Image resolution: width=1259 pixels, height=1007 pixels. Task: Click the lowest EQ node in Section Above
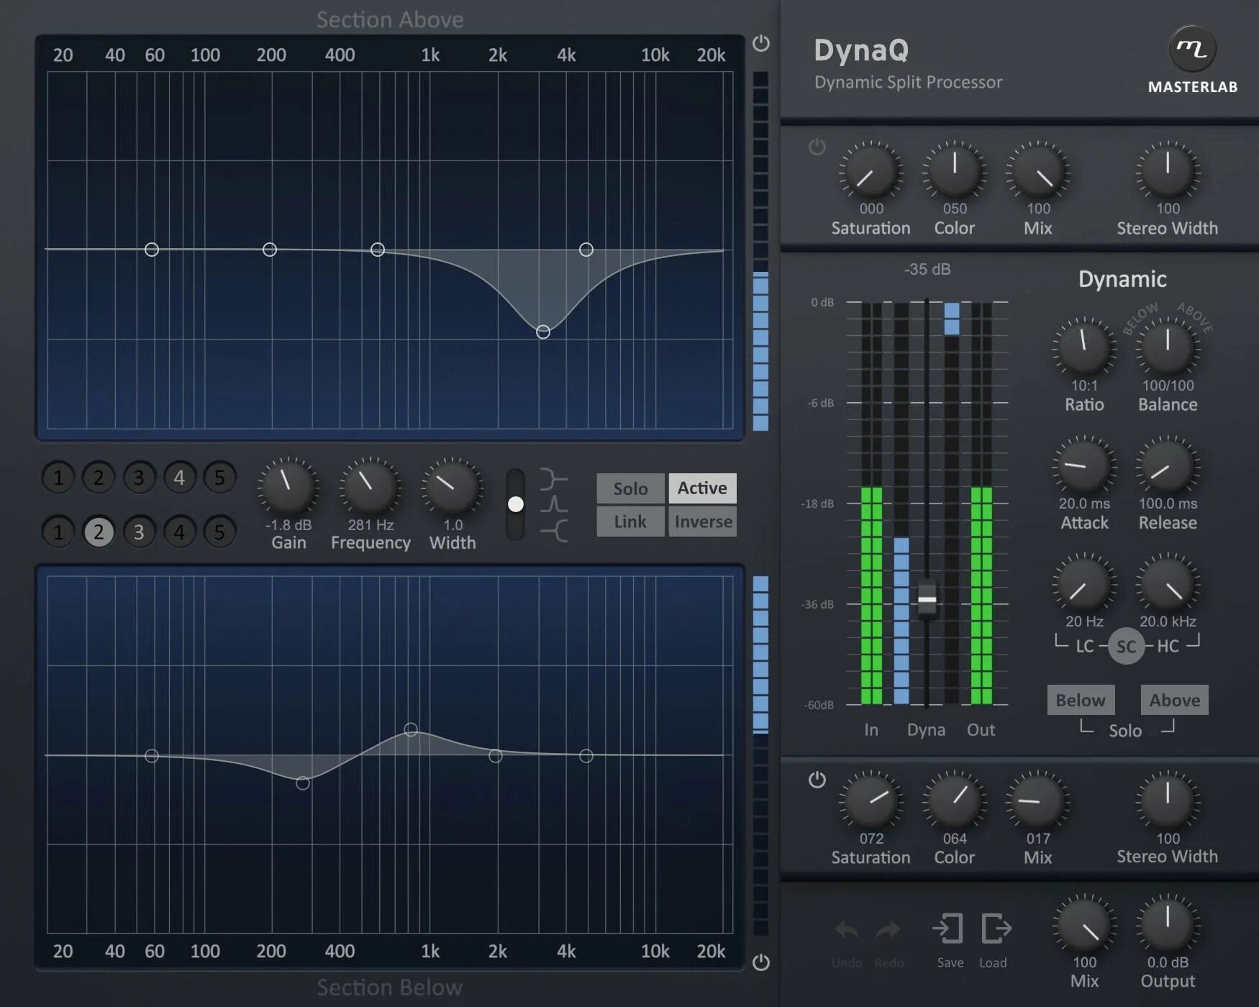click(543, 332)
